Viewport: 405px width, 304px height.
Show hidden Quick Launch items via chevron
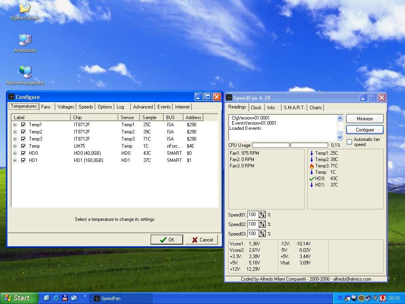(x=85, y=296)
